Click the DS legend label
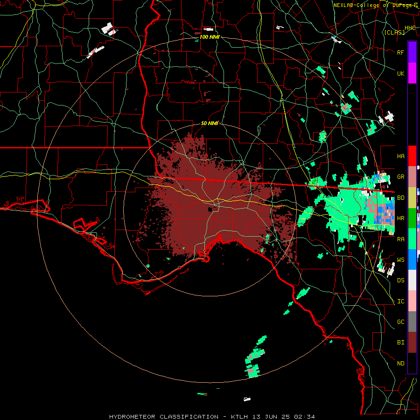The width and height of the screenshot is (420, 420). tap(400, 280)
